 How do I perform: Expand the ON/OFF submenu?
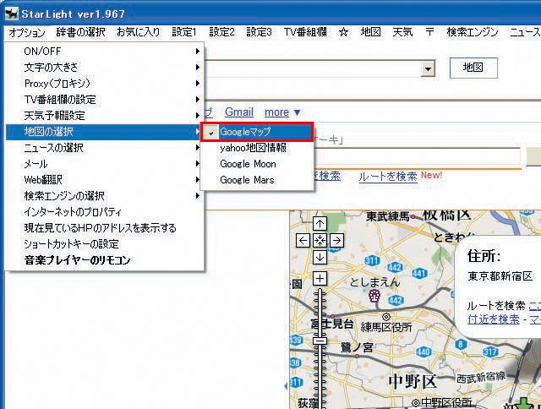[105, 52]
